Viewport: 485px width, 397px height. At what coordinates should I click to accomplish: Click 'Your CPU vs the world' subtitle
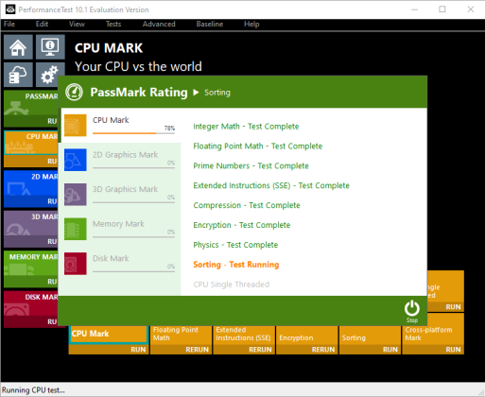click(x=138, y=66)
